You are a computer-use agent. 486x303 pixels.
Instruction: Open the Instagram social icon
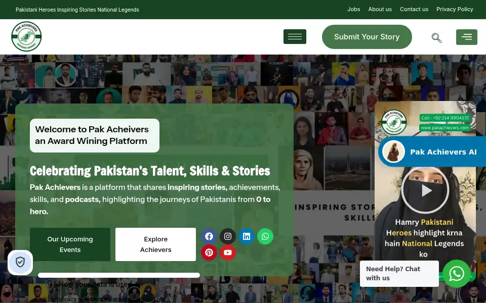pos(228,236)
